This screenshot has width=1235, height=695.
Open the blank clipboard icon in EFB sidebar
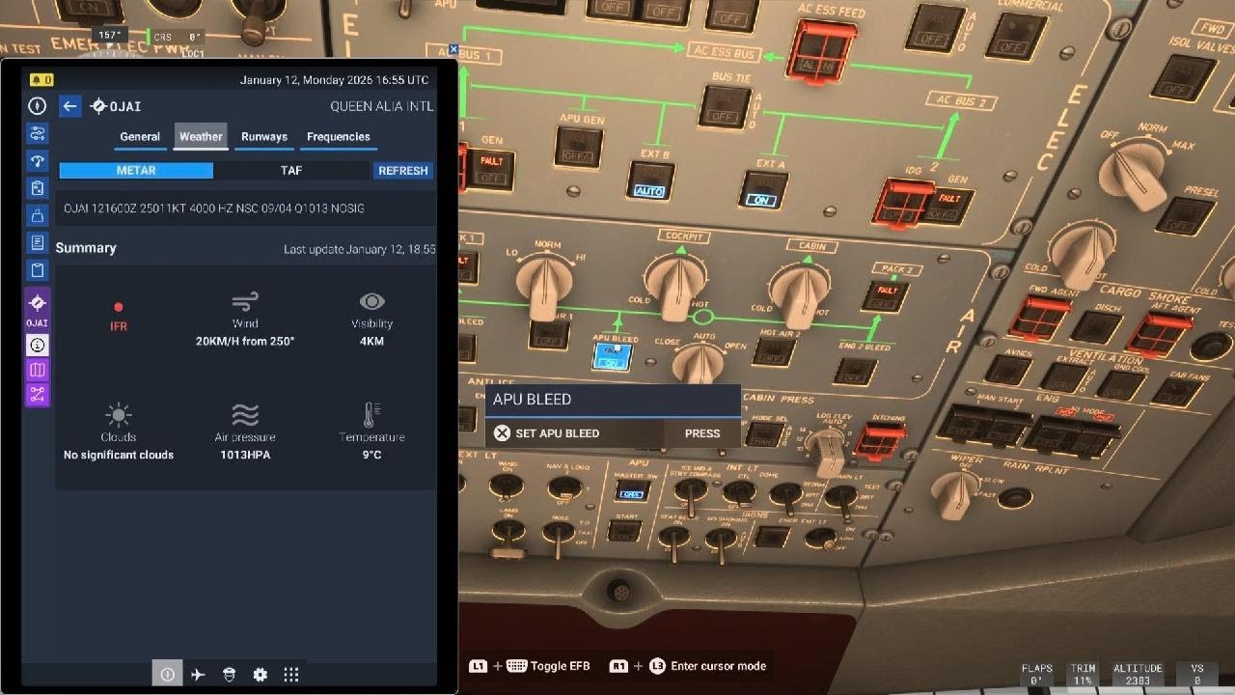(x=38, y=269)
